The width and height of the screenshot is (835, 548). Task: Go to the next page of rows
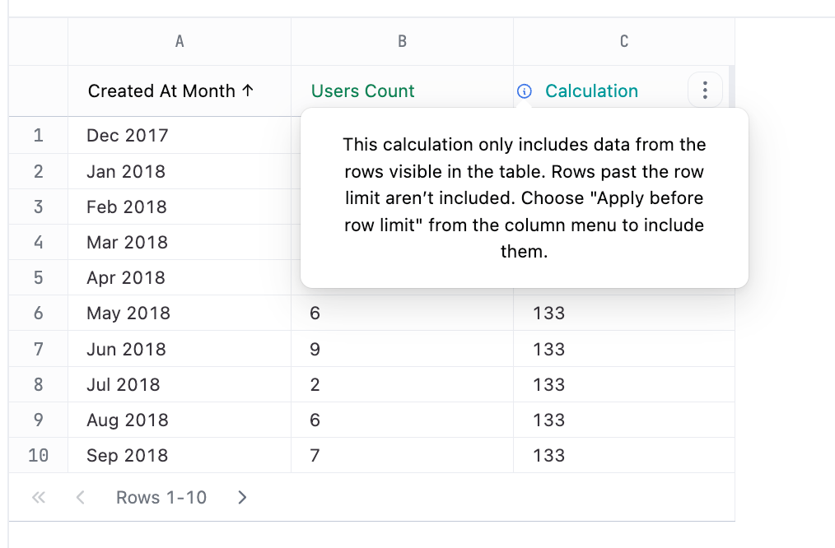click(x=242, y=498)
